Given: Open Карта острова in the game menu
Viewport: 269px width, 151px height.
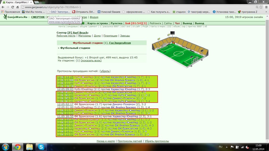Looking at the screenshot, I should point(97,23).
